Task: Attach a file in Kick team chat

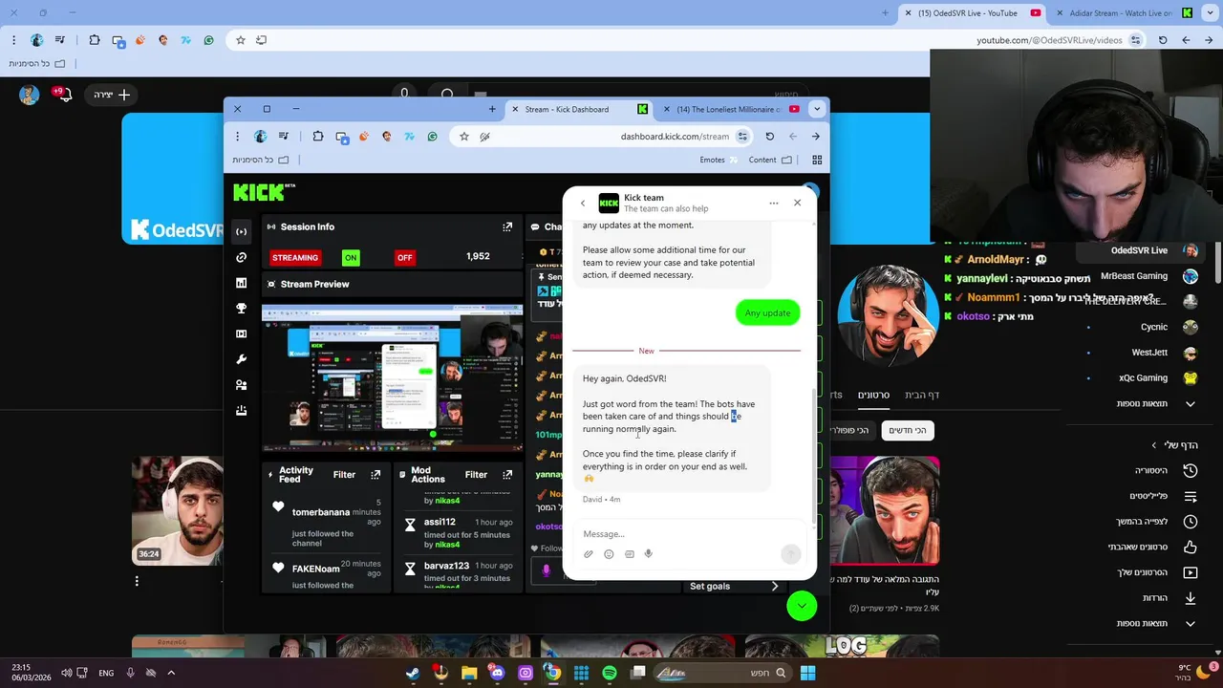Action: 589,554
